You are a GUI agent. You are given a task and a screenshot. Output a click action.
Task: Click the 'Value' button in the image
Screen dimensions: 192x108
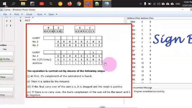[7, 77]
